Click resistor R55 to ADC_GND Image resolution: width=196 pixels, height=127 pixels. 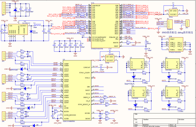[107, 118]
